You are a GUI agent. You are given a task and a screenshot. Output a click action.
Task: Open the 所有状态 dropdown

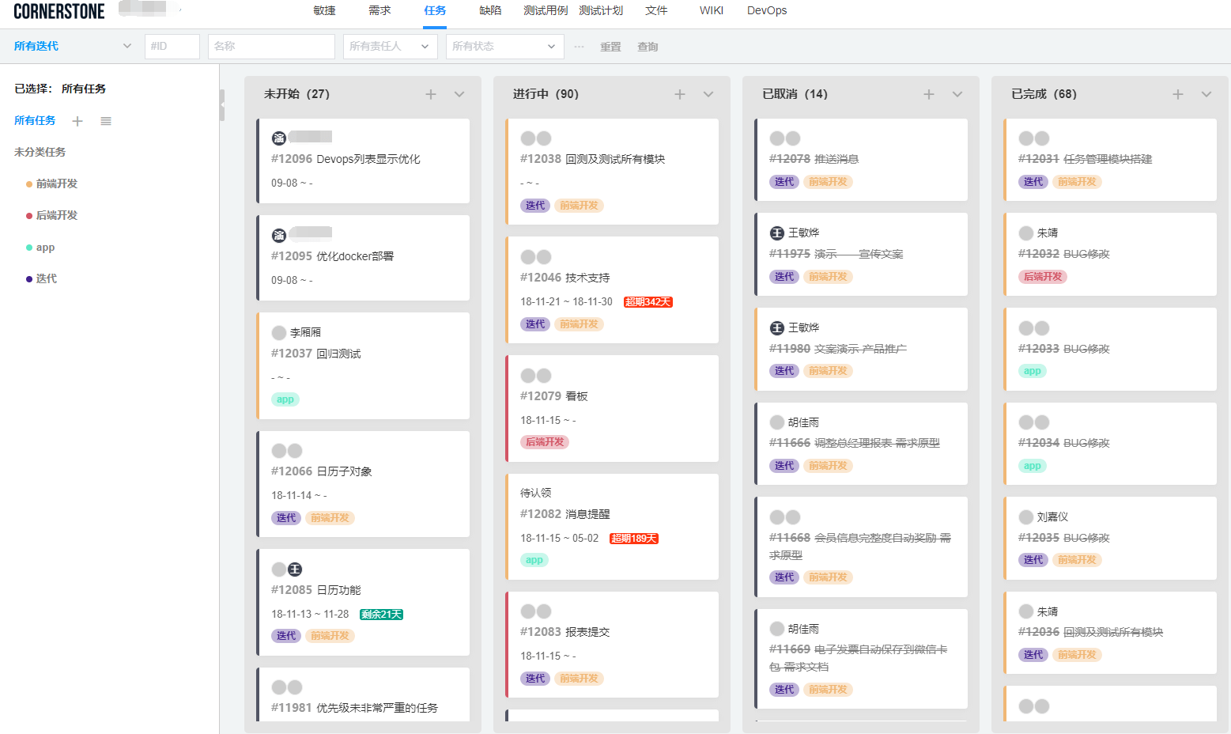[504, 46]
